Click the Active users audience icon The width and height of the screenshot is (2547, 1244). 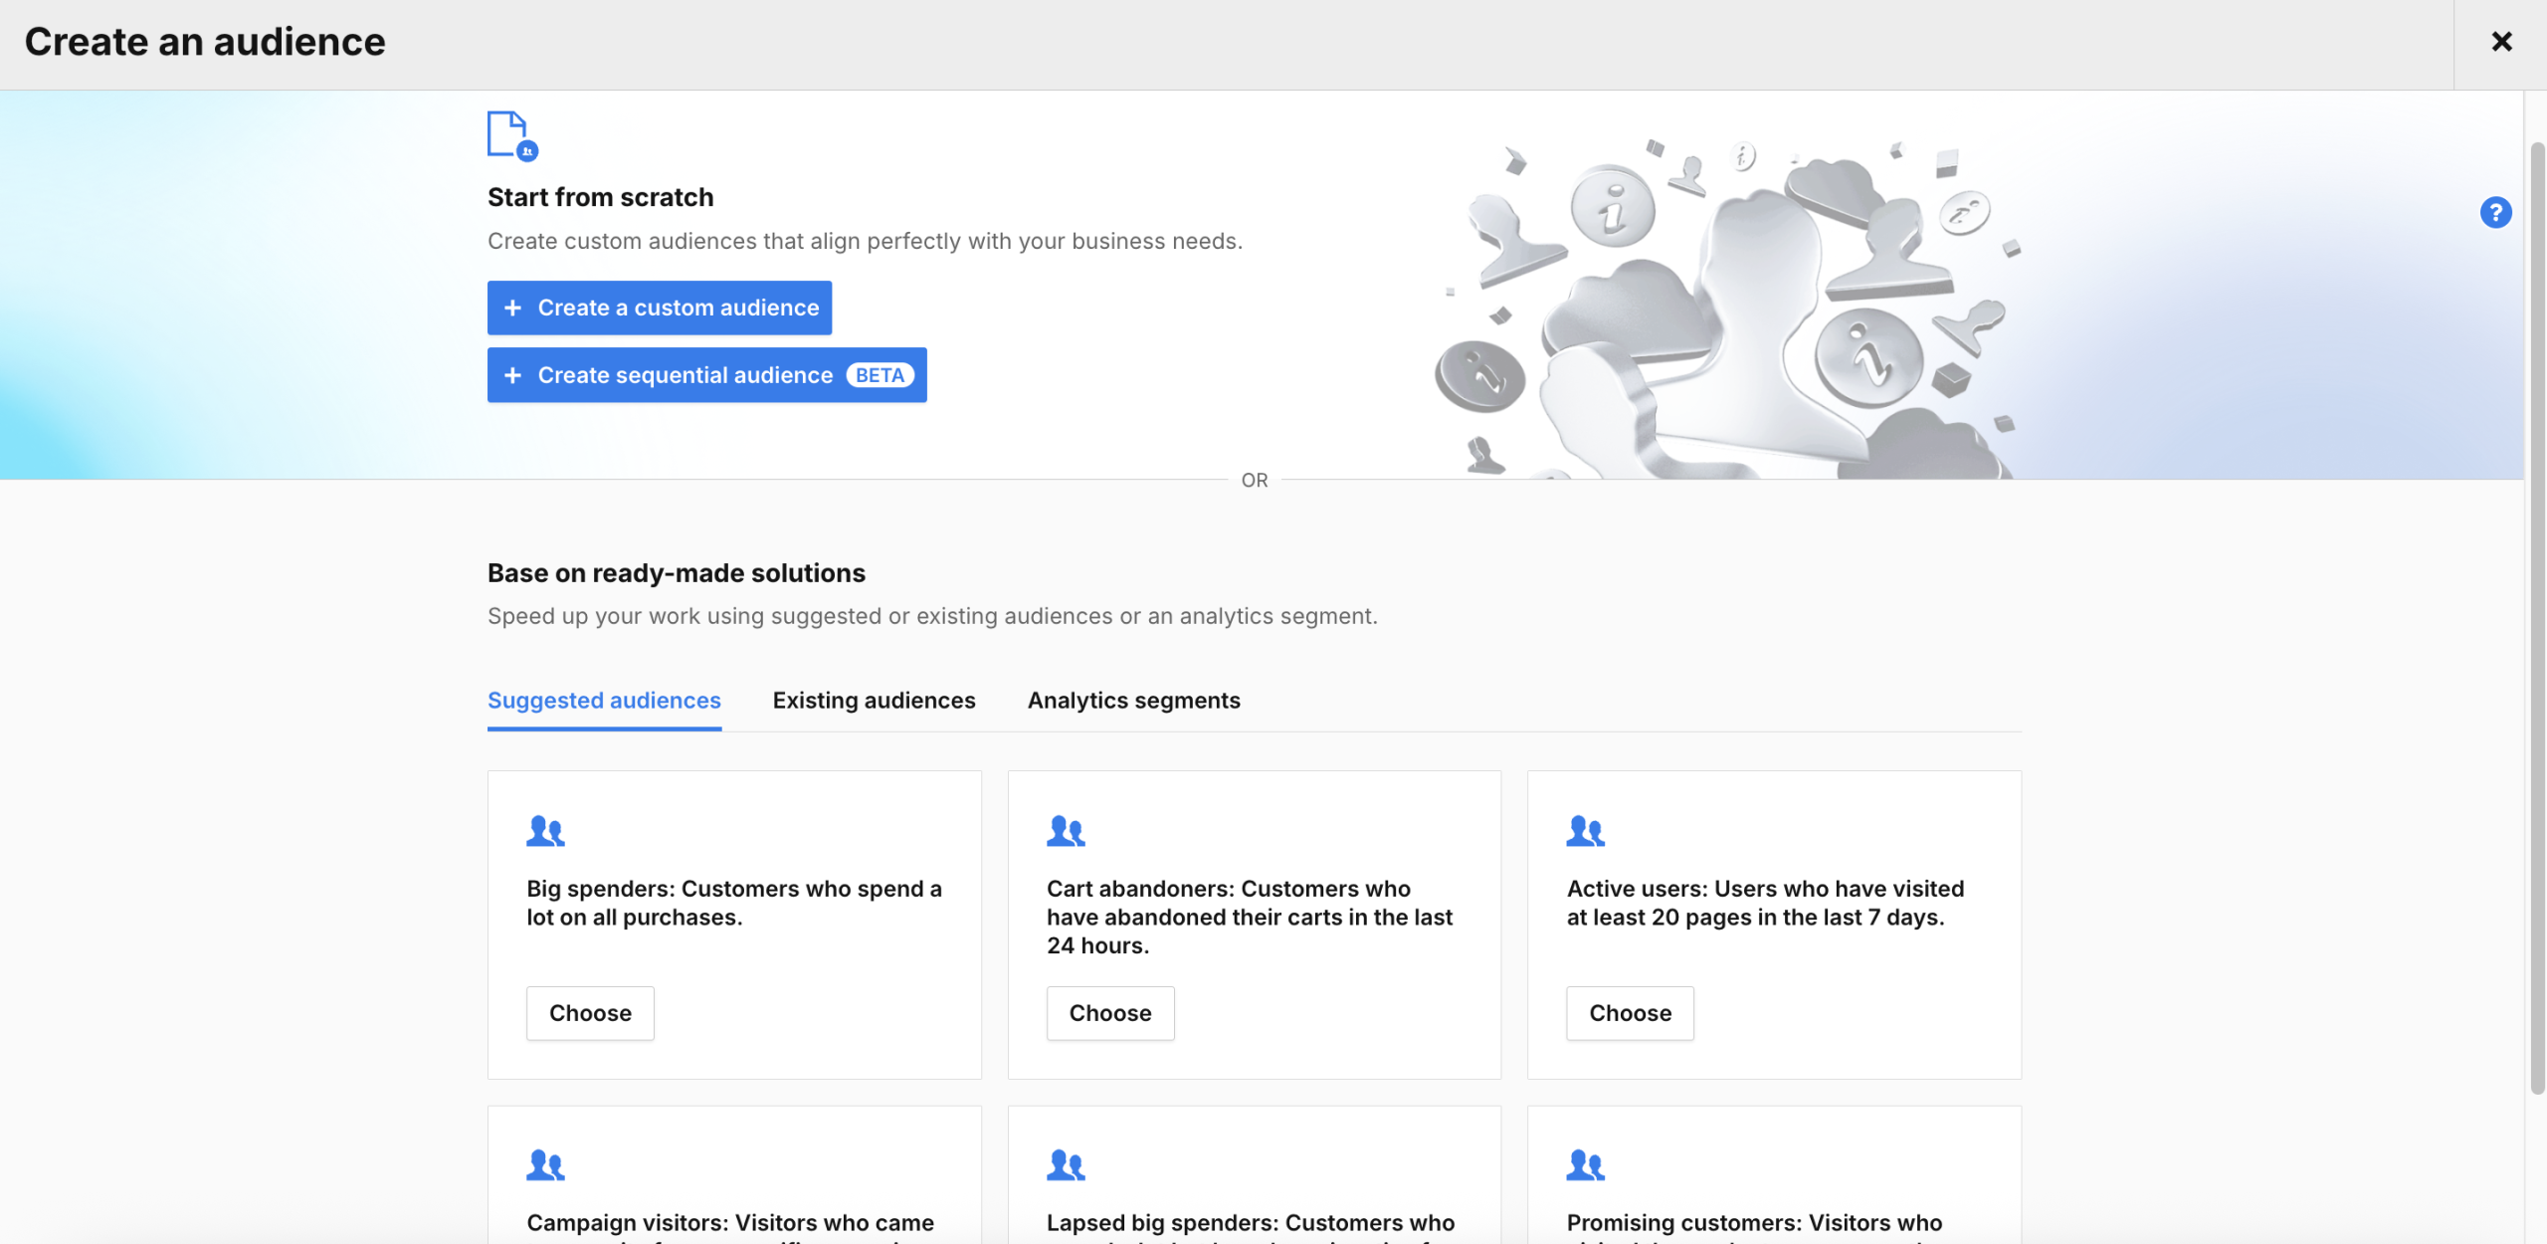(1584, 831)
